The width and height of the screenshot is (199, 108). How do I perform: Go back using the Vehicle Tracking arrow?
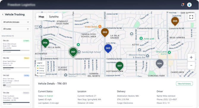pos(3,14)
